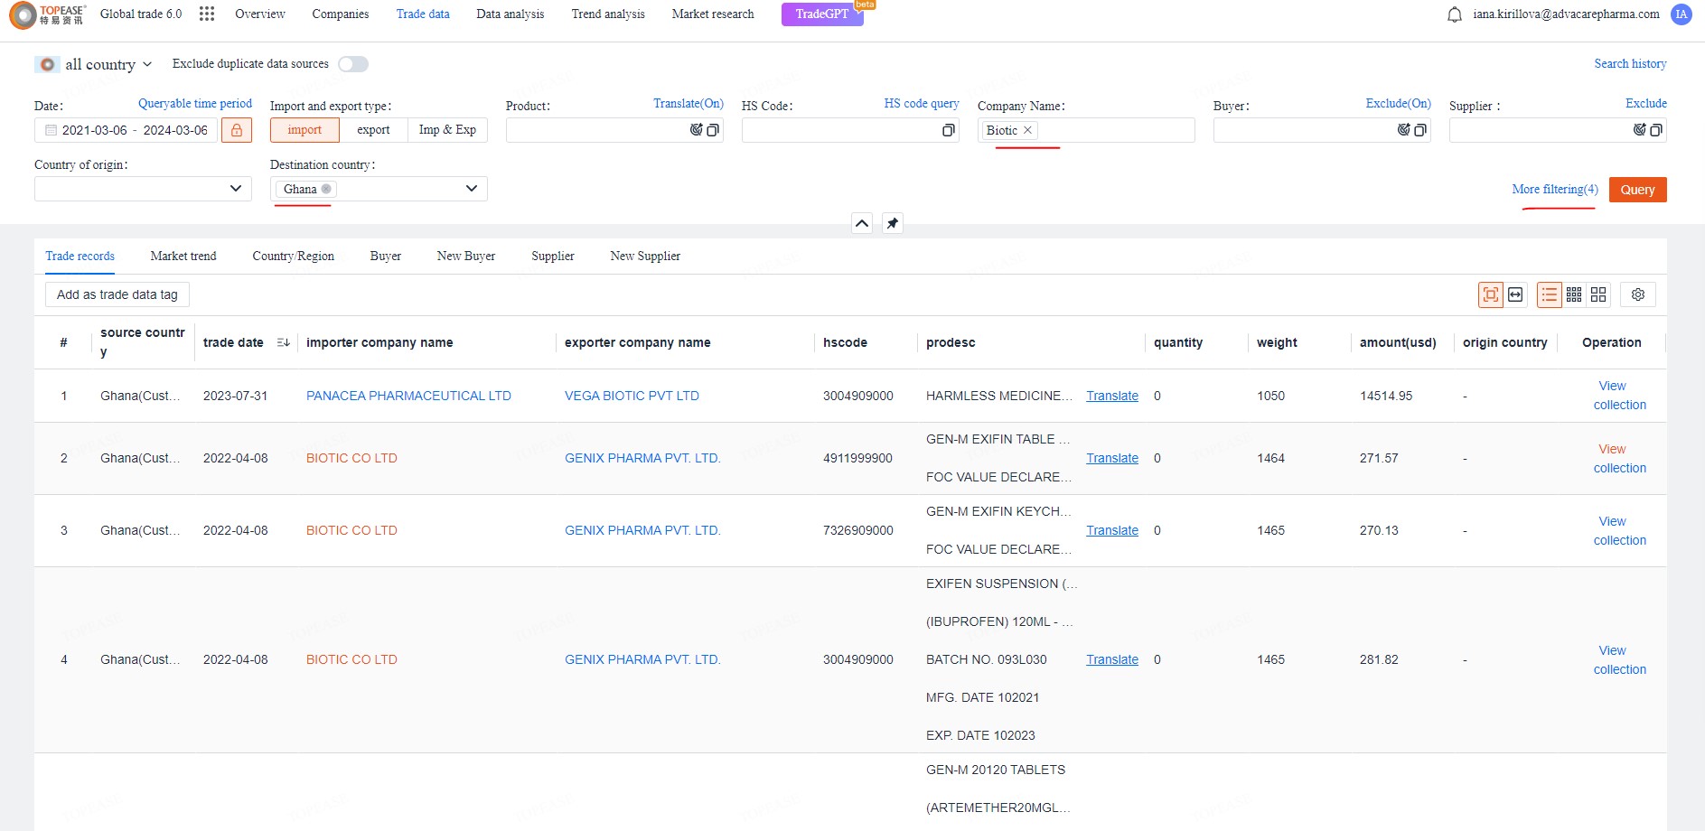This screenshot has width=1705, height=831.
Task: Toggle Exclude(On) for Buyer
Action: tap(1398, 104)
